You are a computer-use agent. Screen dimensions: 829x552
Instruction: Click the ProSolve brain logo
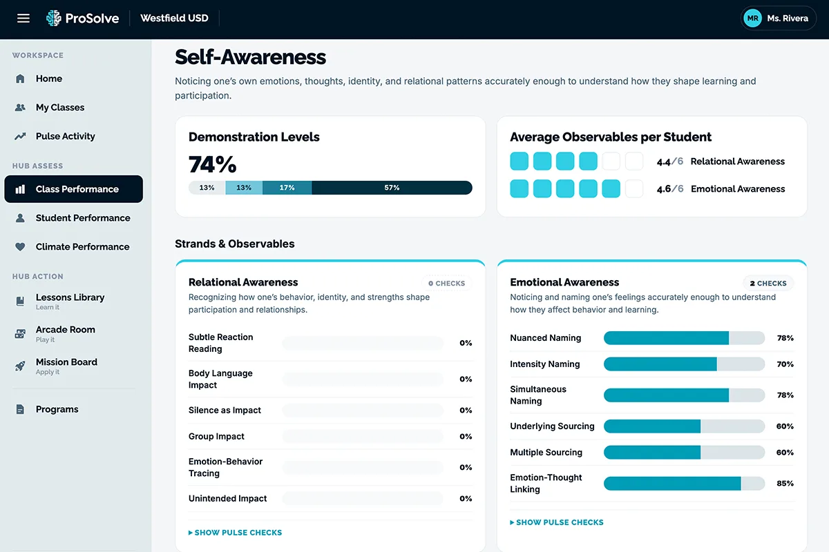(53, 19)
